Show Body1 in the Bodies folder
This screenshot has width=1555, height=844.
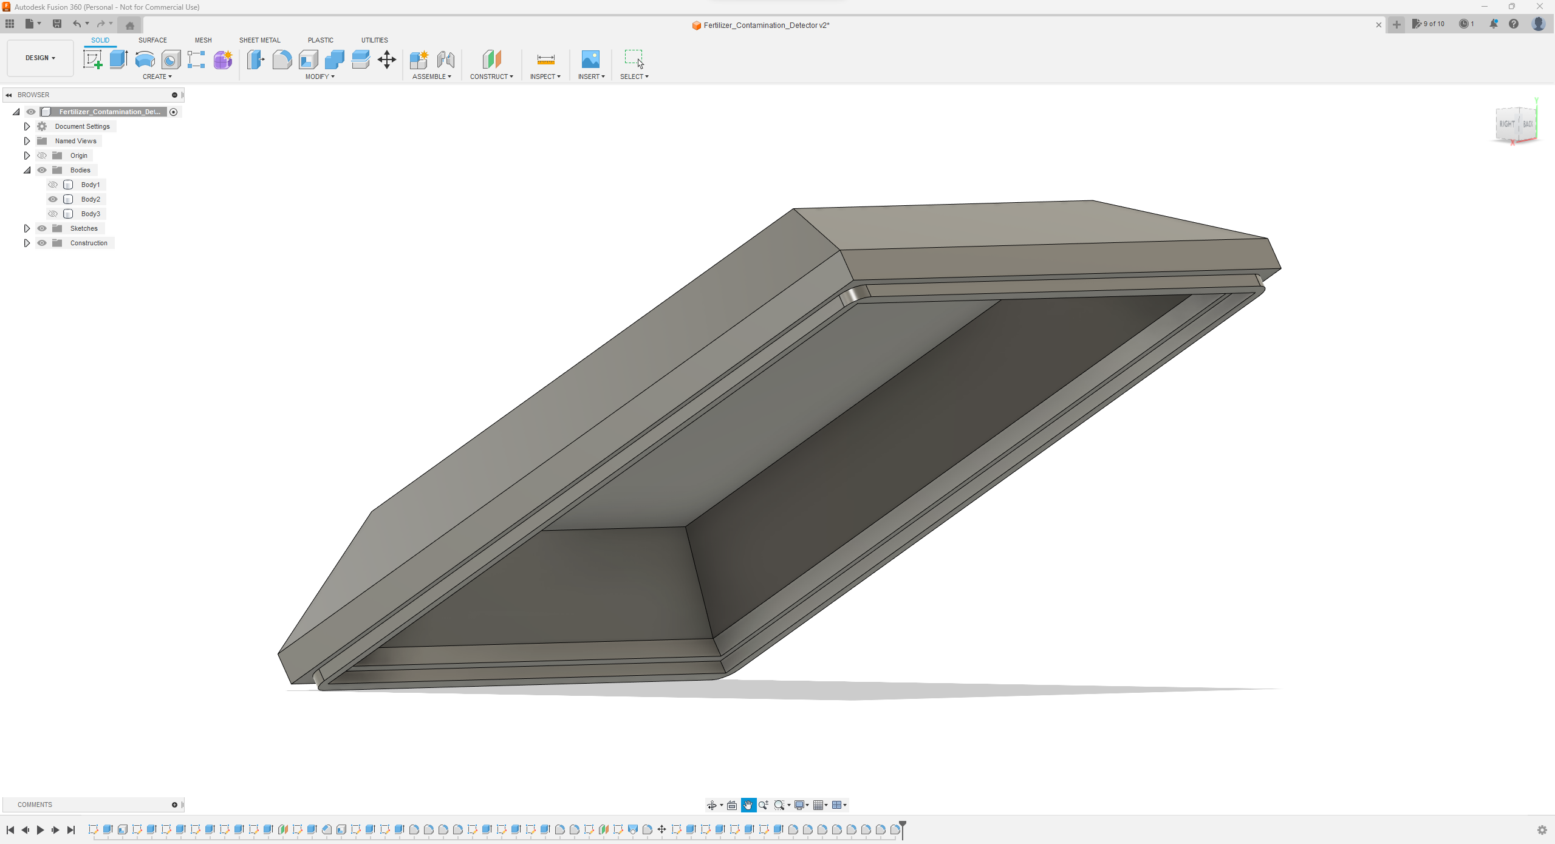point(53,185)
